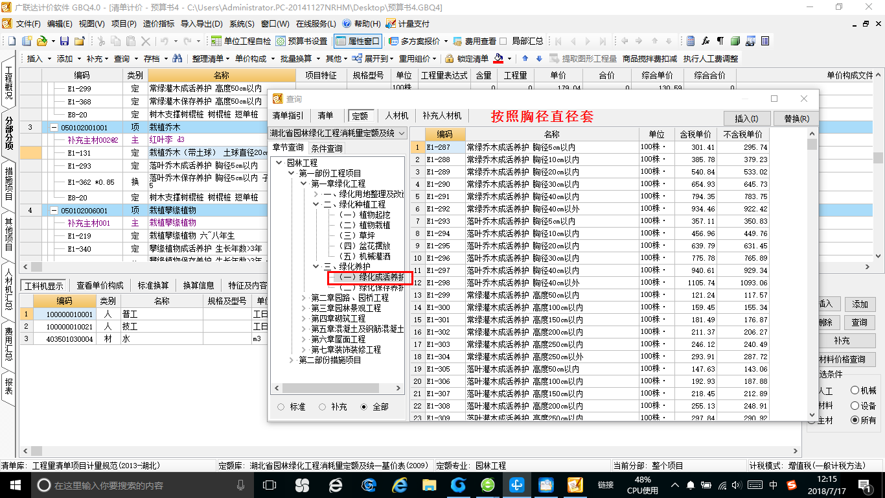Screen dimensions: 885x498
Task: Click query dialog vertical scrollbar
Action: [812, 274]
